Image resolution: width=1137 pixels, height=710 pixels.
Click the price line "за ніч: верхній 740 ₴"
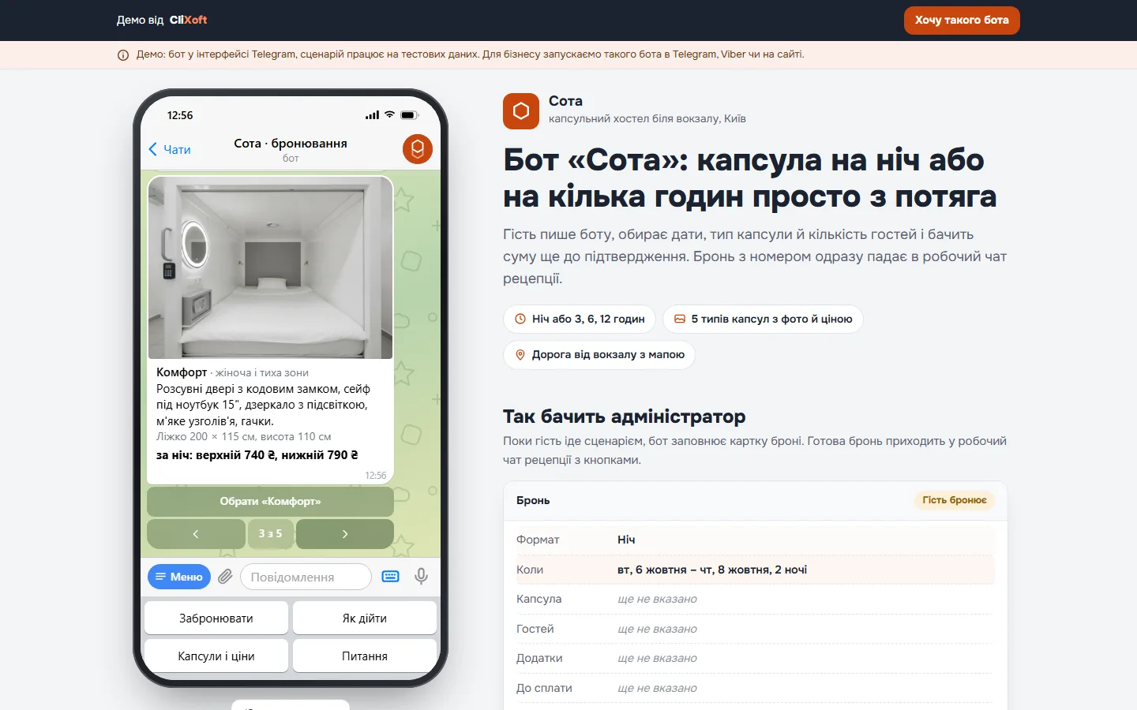click(257, 455)
